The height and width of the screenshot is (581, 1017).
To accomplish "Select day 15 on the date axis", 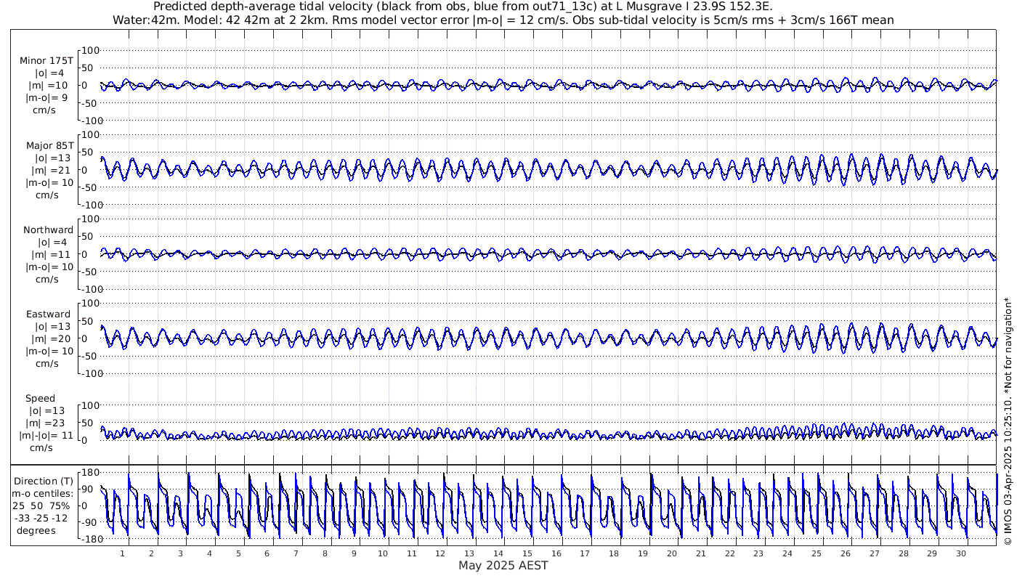I will tap(527, 553).
